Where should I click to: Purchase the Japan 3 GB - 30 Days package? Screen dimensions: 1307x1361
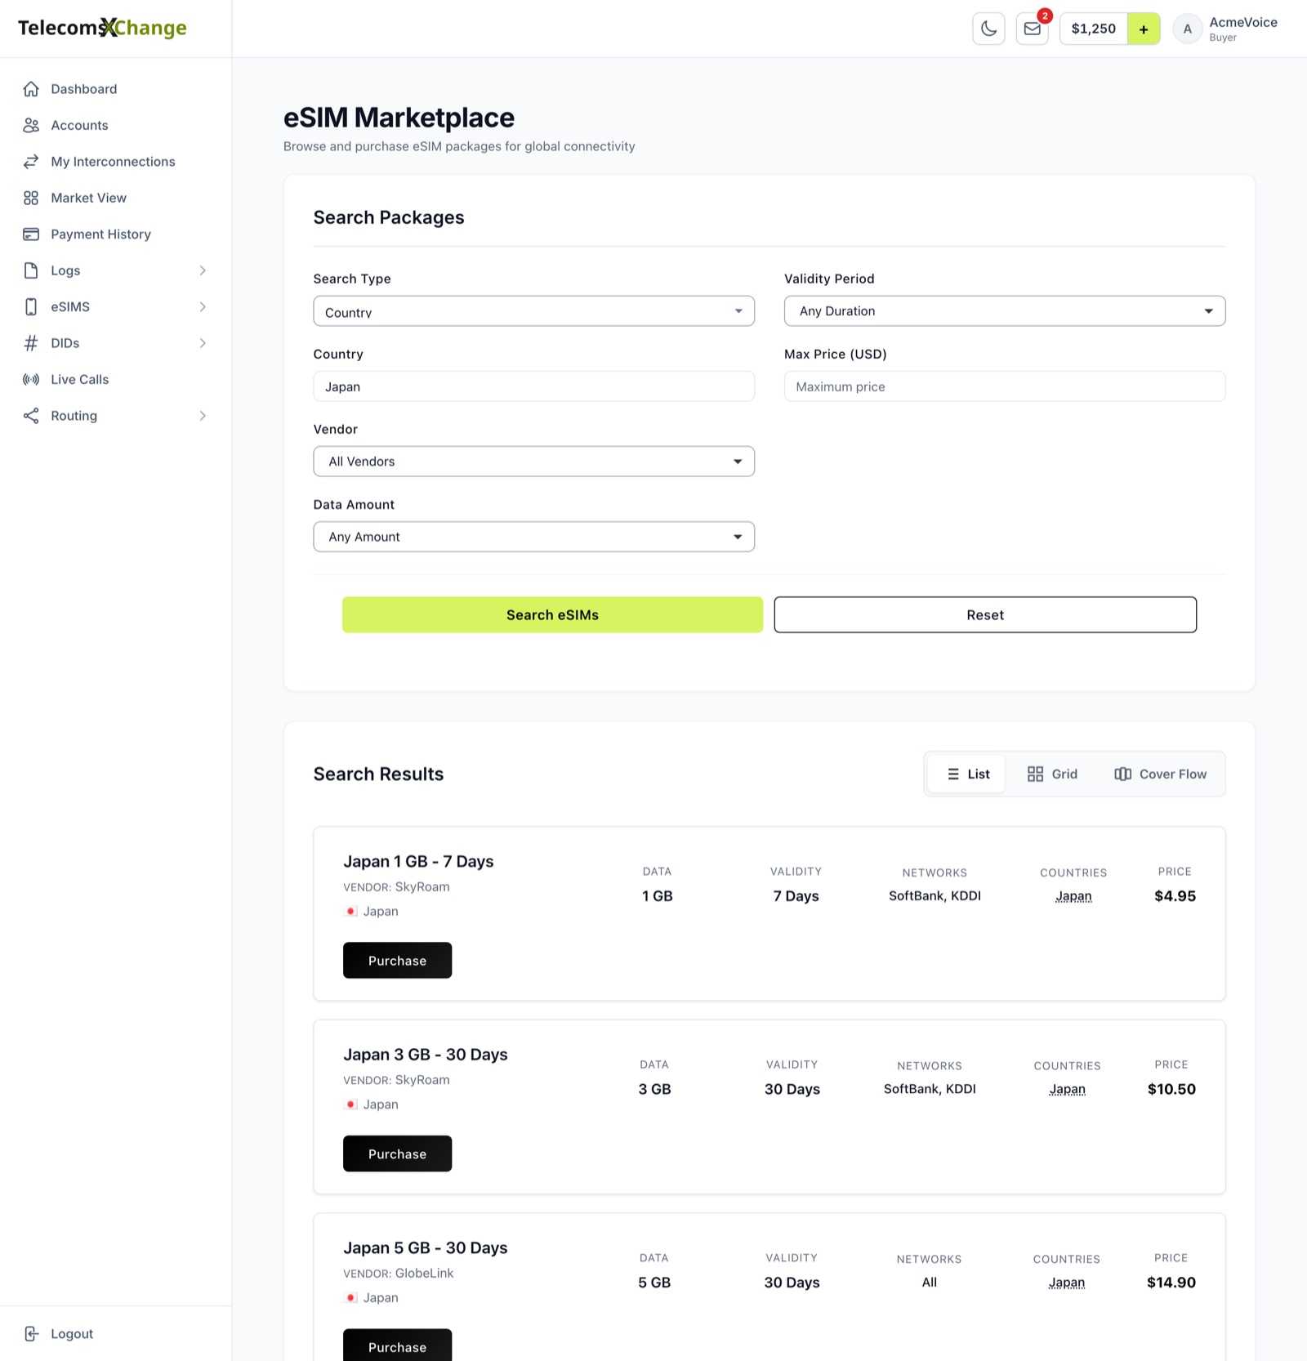(397, 1154)
